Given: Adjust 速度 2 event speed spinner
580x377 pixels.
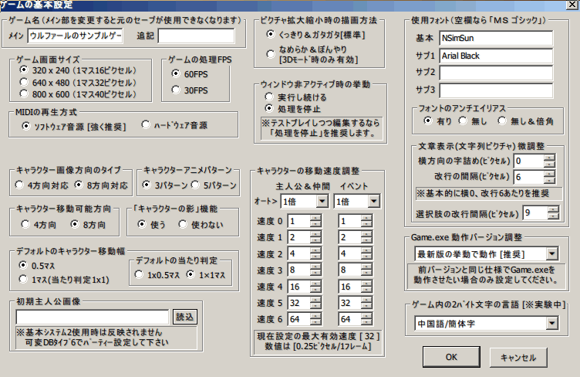Looking at the screenshot, I should (366, 253).
